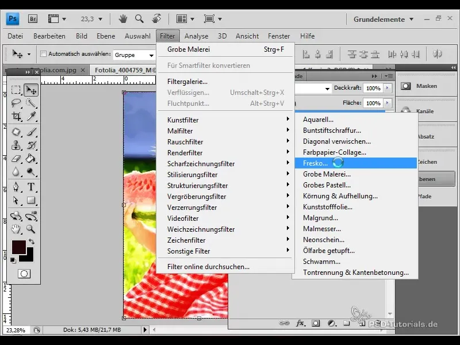Screen dimensions: 460x345
Task: Open the Weichzeichnungsfilter submenu
Action: (225, 229)
